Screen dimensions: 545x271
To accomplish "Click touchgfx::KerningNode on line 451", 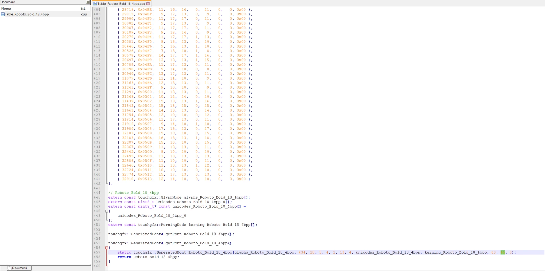I will [x=162, y=225].
